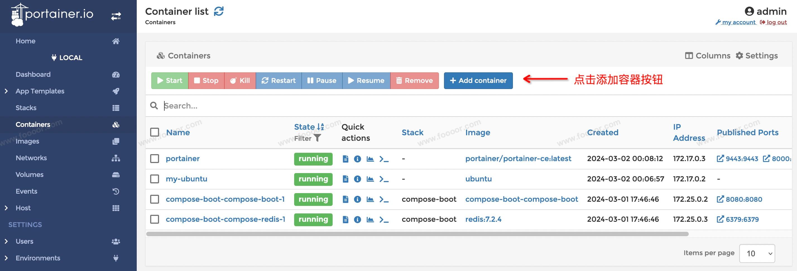Open inspect info icon for my-ubuntu
Image resolution: width=797 pixels, height=271 pixels.
[357, 179]
